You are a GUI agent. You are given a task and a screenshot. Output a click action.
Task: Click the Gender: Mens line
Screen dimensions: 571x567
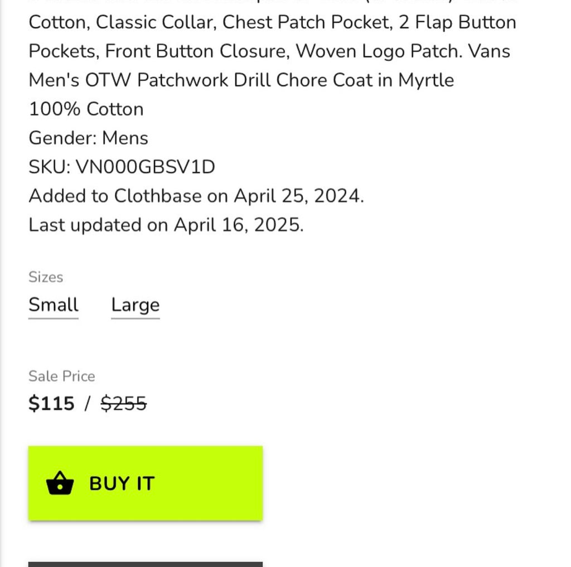point(88,138)
